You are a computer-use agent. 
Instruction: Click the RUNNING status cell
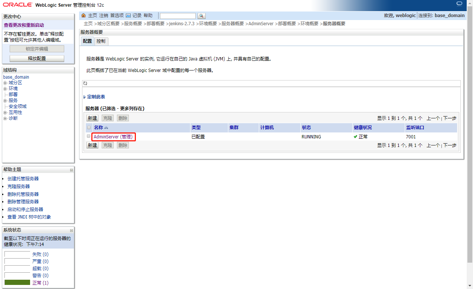click(311, 137)
